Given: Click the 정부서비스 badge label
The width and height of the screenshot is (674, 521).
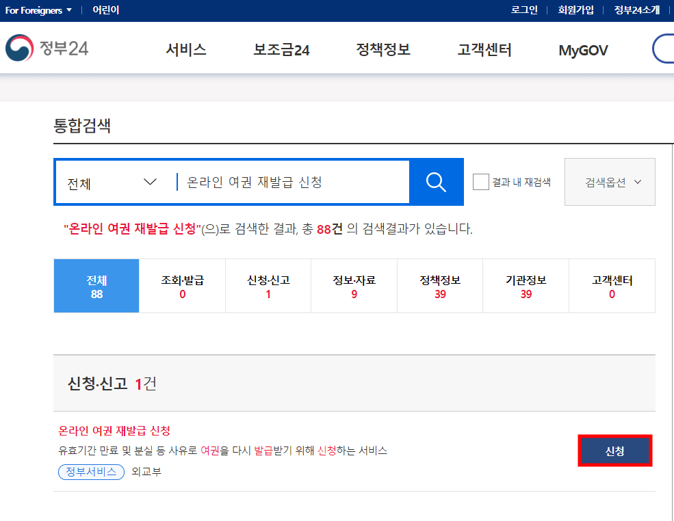Looking at the screenshot, I should pyautogui.click(x=90, y=472).
